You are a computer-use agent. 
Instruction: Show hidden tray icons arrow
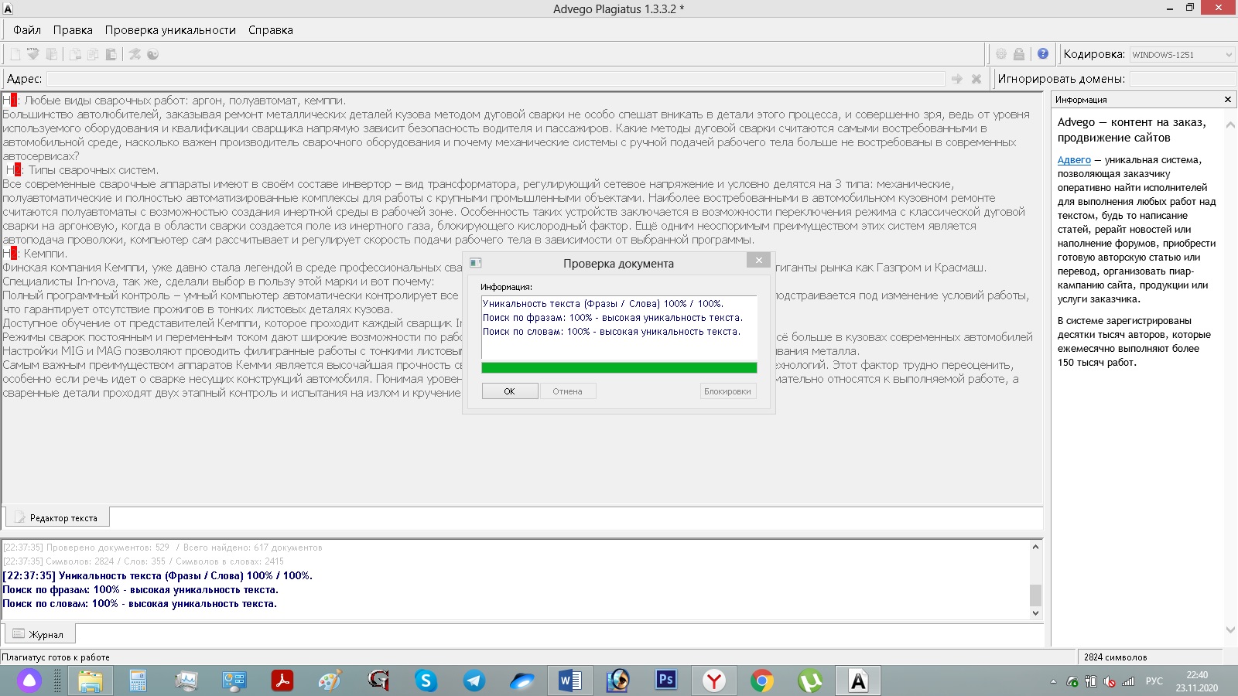click(1053, 681)
